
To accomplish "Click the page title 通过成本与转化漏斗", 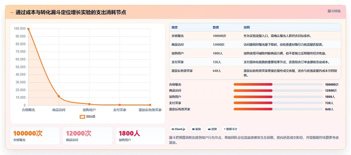I will 71,12.
